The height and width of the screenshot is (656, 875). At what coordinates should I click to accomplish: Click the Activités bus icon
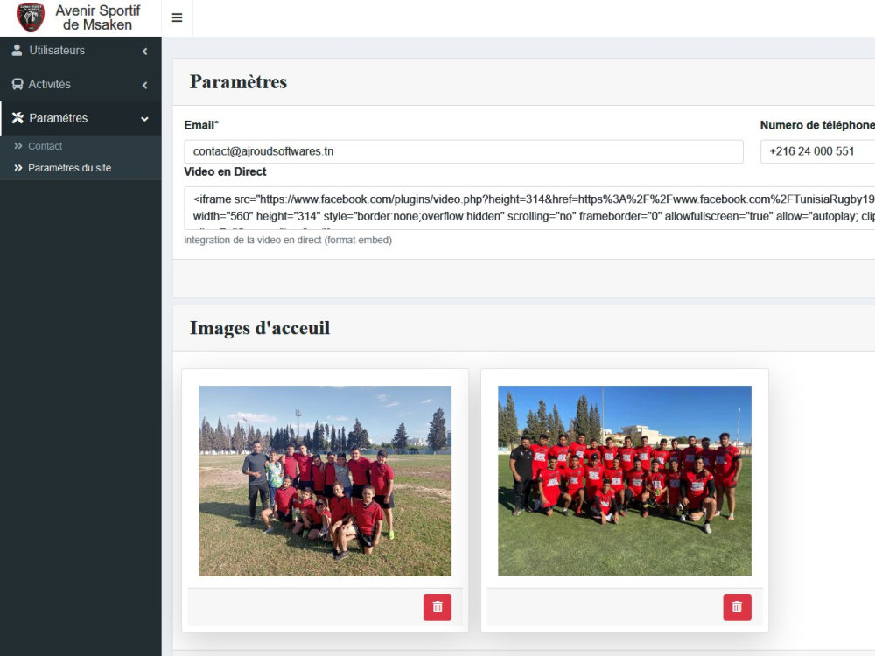pos(17,84)
